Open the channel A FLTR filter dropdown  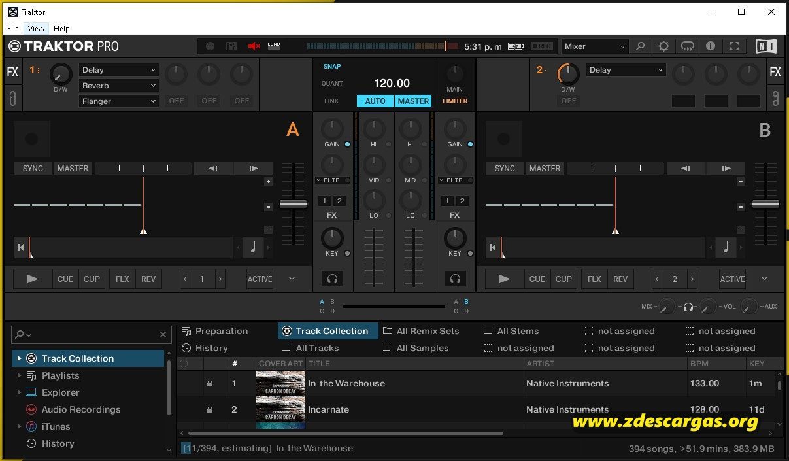click(x=332, y=180)
